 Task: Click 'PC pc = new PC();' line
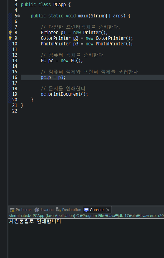pos(62,61)
